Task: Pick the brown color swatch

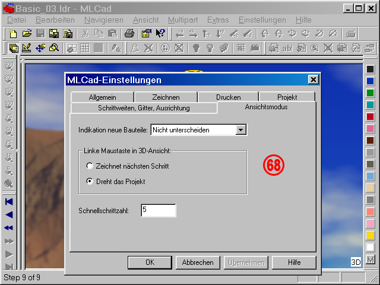Action: point(370,141)
